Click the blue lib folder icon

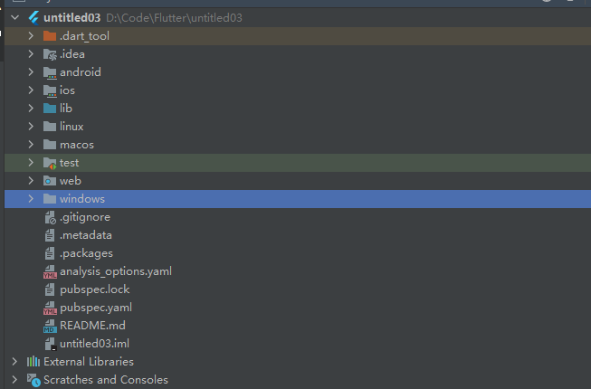[50, 108]
